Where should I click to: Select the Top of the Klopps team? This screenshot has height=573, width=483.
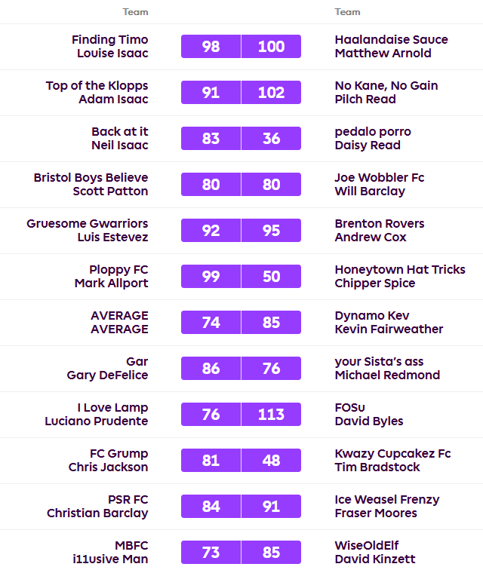pos(97,86)
